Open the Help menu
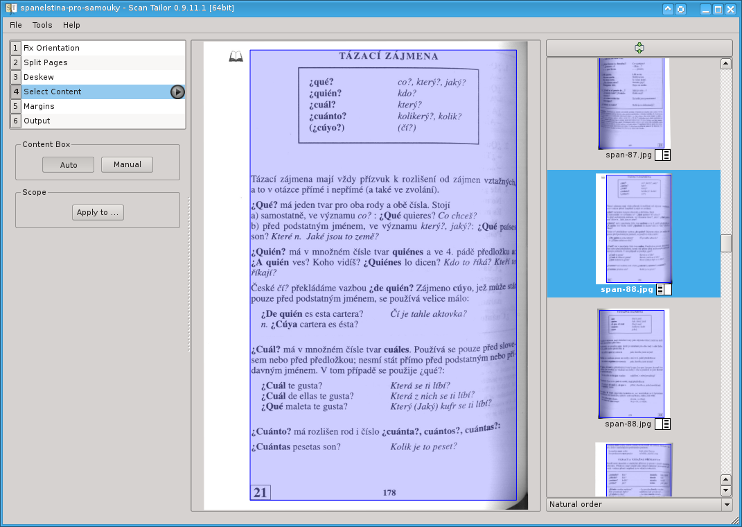Screen dimensions: 742x527 coord(71,25)
